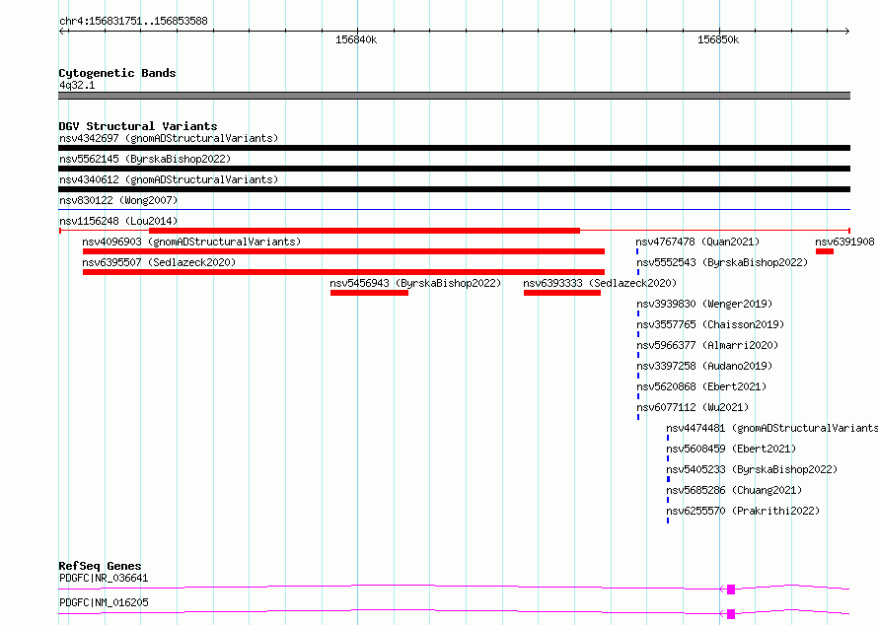Image resolution: width=878 pixels, height=625 pixels.
Task: Click the PDGFC|NR_036641 gene label
Action: pyautogui.click(x=104, y=578)
